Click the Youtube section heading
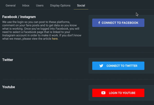 click(x=8, y=87)
